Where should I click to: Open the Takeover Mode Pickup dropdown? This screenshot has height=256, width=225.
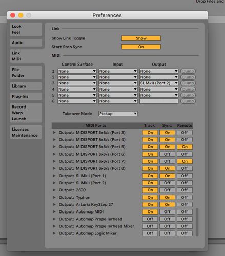[118, 114]
